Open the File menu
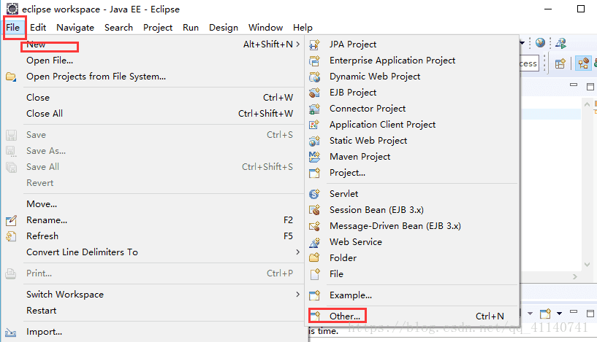 pos(13,28)
